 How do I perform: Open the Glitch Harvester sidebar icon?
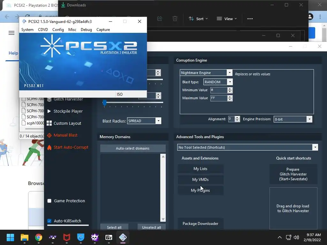49,100
